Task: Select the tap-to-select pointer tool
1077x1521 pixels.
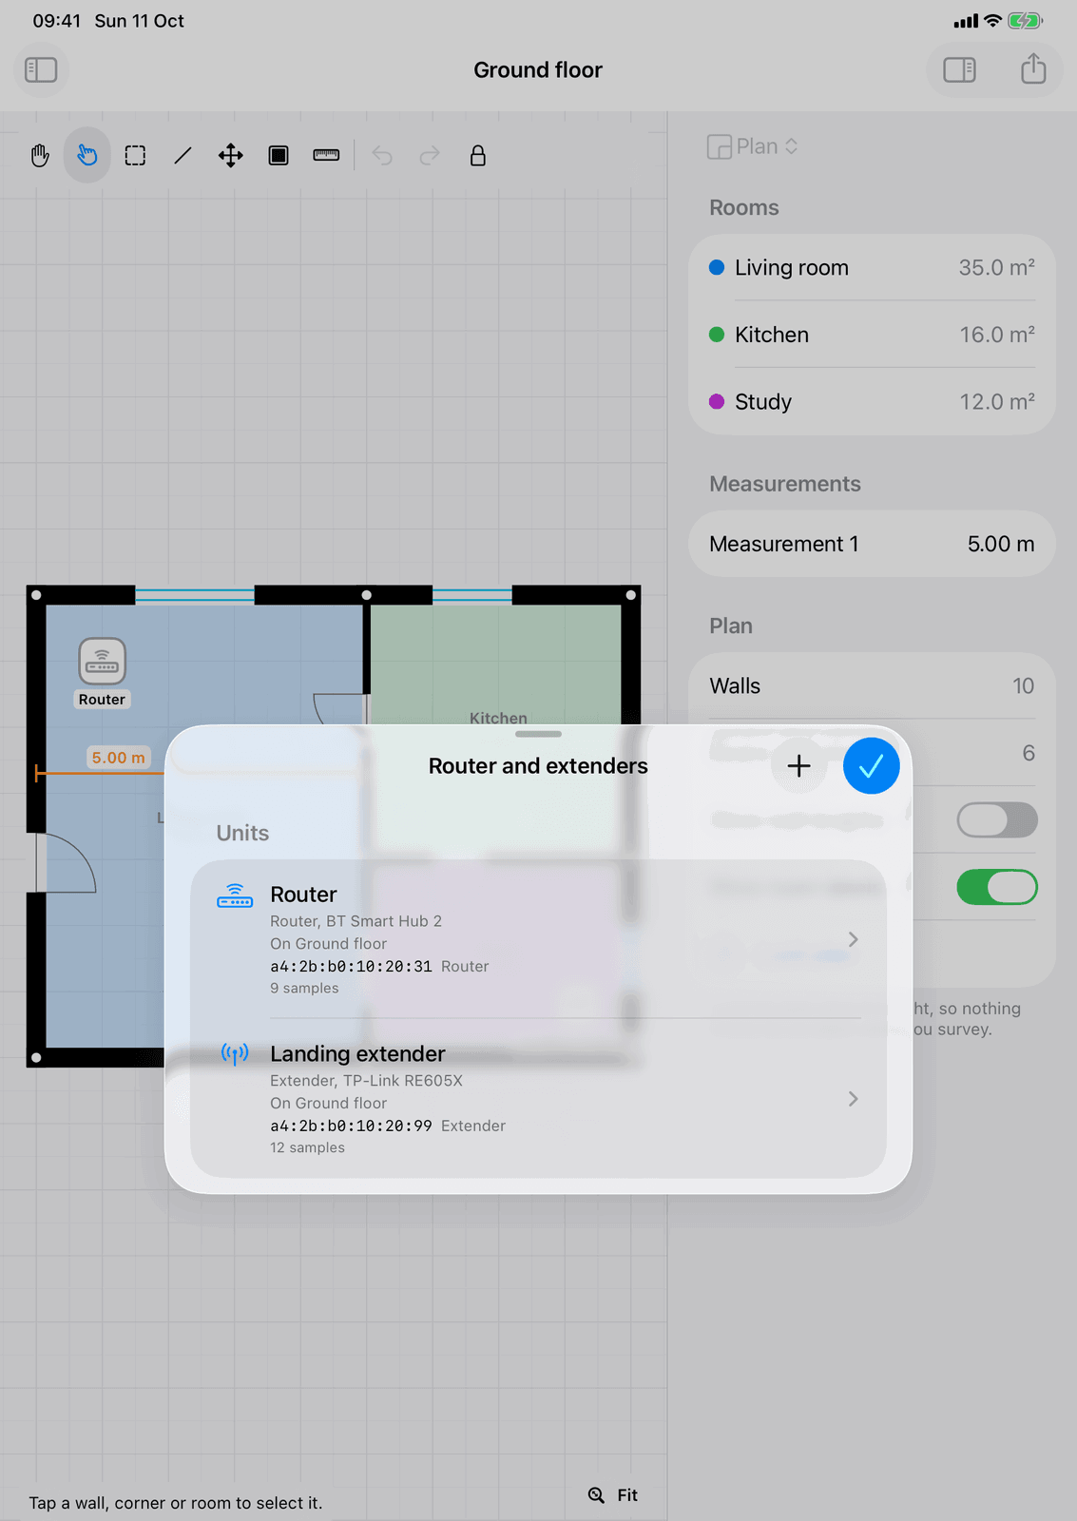Action: (87, 155)
